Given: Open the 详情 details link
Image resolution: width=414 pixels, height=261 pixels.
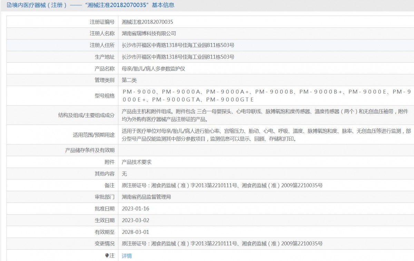Looking at the screenshot, I should pos(127,256).
